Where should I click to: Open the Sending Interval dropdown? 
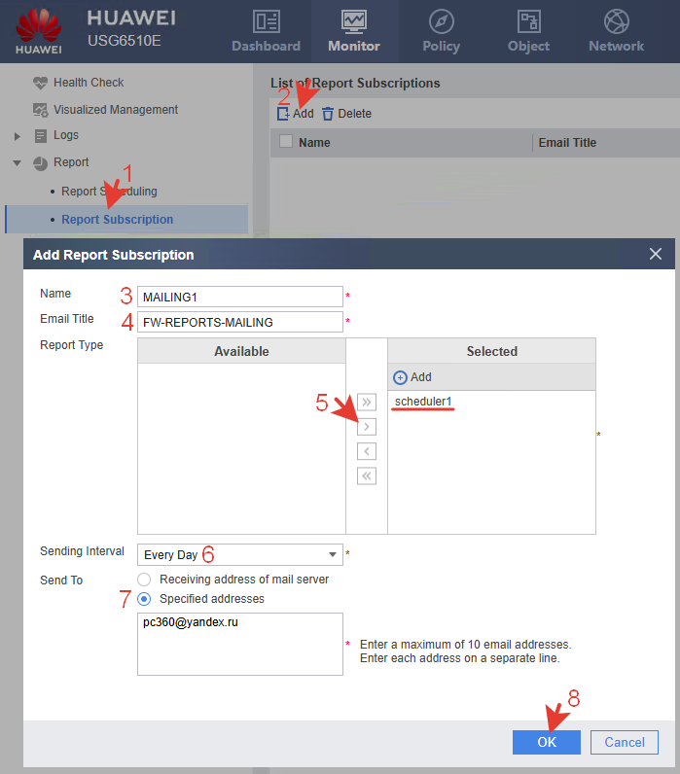[x=239, y=555]
